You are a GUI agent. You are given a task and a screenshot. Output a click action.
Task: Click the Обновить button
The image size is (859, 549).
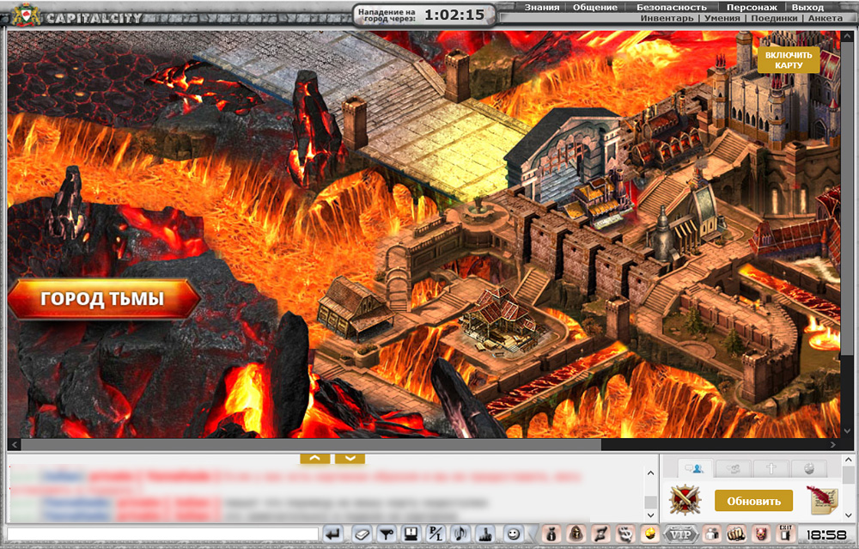tap(753, 501)
